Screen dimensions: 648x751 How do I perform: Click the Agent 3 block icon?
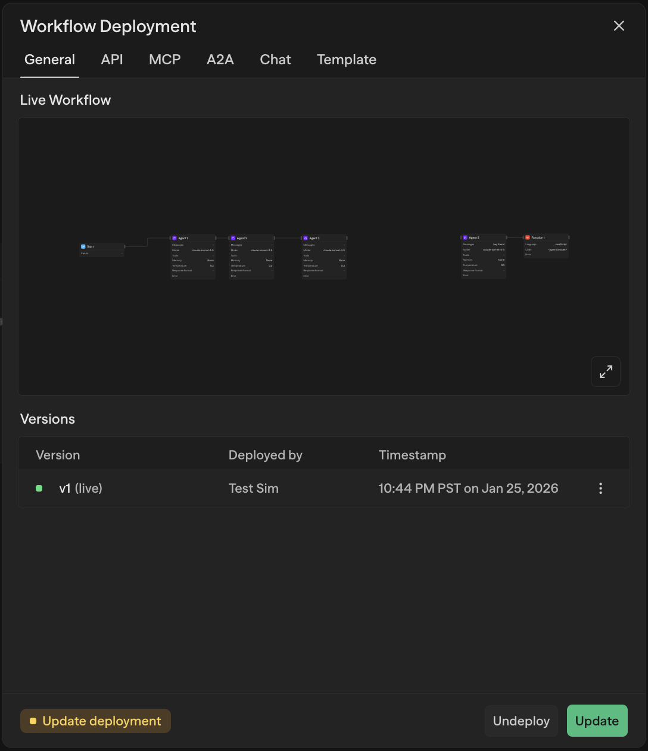coord(306,238)
